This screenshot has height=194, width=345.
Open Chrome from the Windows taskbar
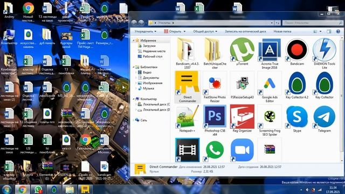(22, 189)
